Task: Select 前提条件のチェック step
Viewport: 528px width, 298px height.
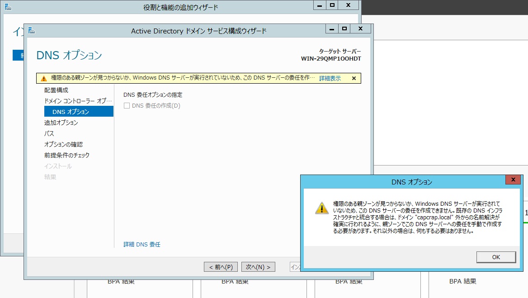Action: 66,155
